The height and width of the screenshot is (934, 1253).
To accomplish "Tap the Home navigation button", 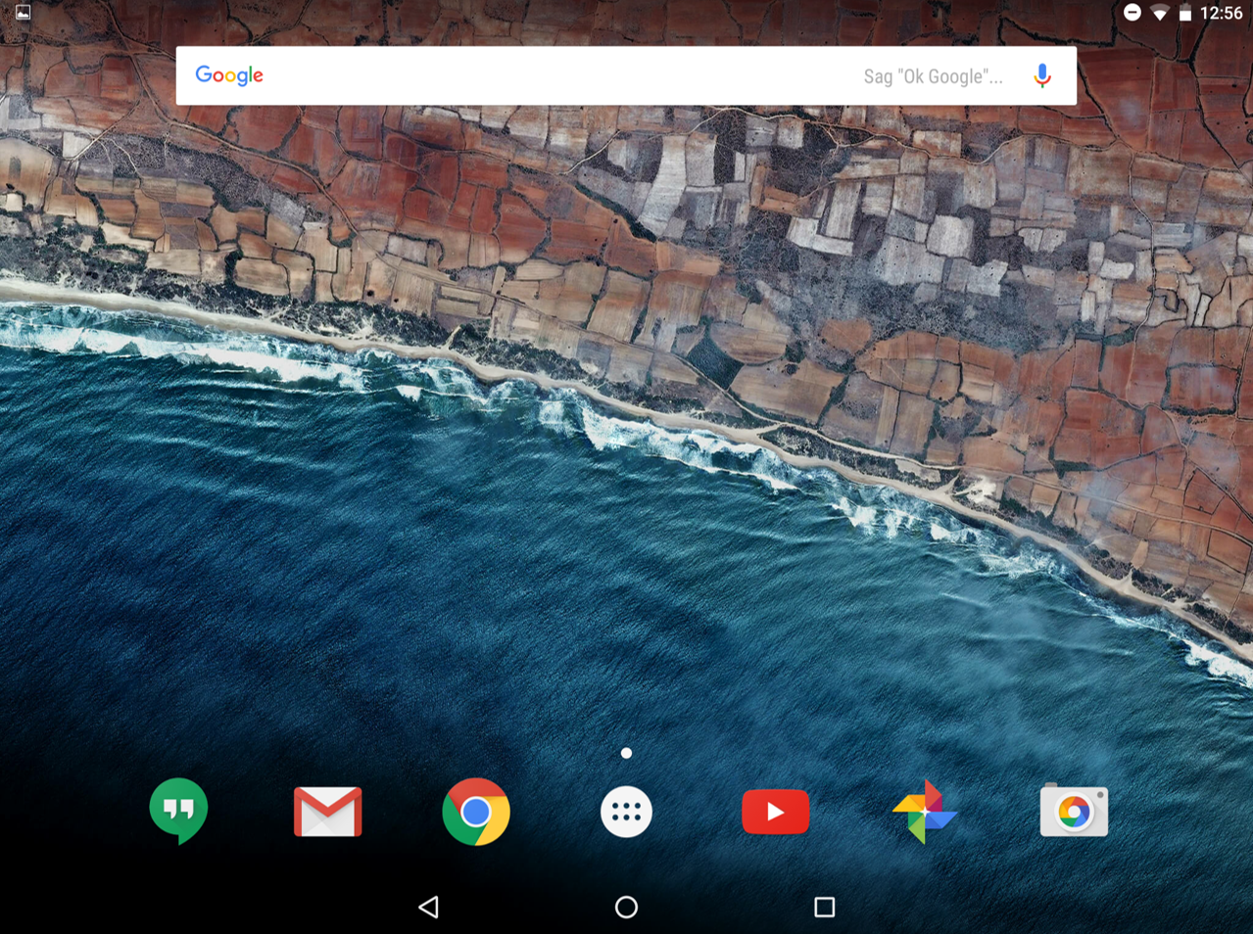I will pyautogui.click(x=626, y=908).
